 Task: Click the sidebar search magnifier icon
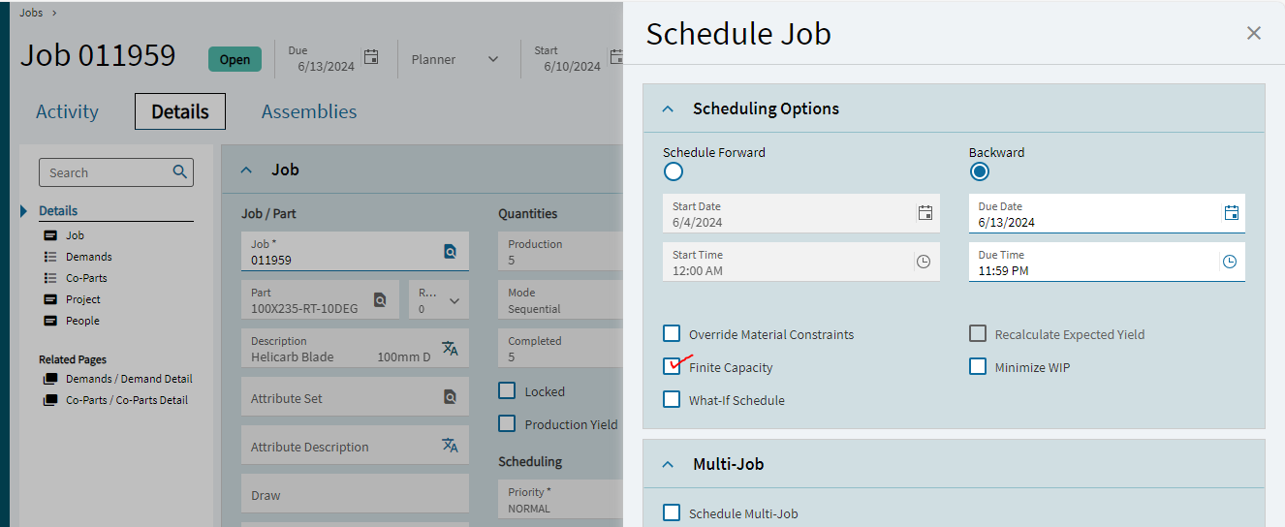pyautogui.click(x=179, y=171)
